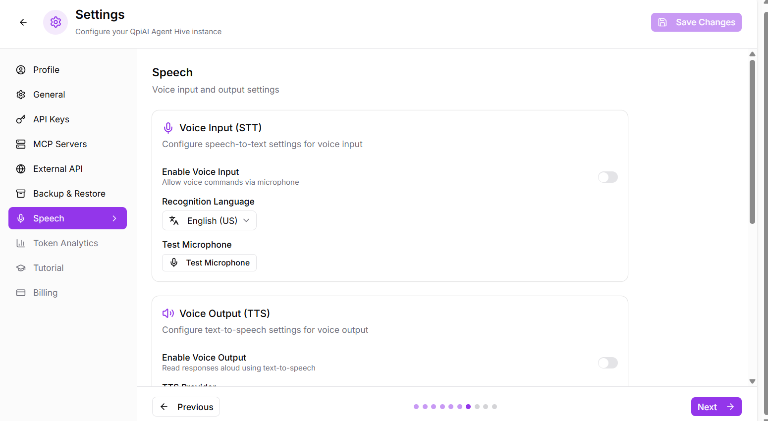Viewport: 768px width, 421px height.
Task: Turn on the Voice Output toggle
Action: (607, 363)
